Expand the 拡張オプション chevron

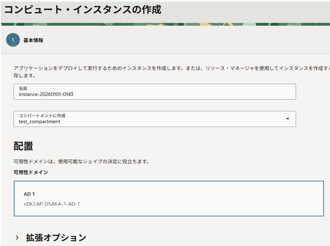(x=17, y=238)
